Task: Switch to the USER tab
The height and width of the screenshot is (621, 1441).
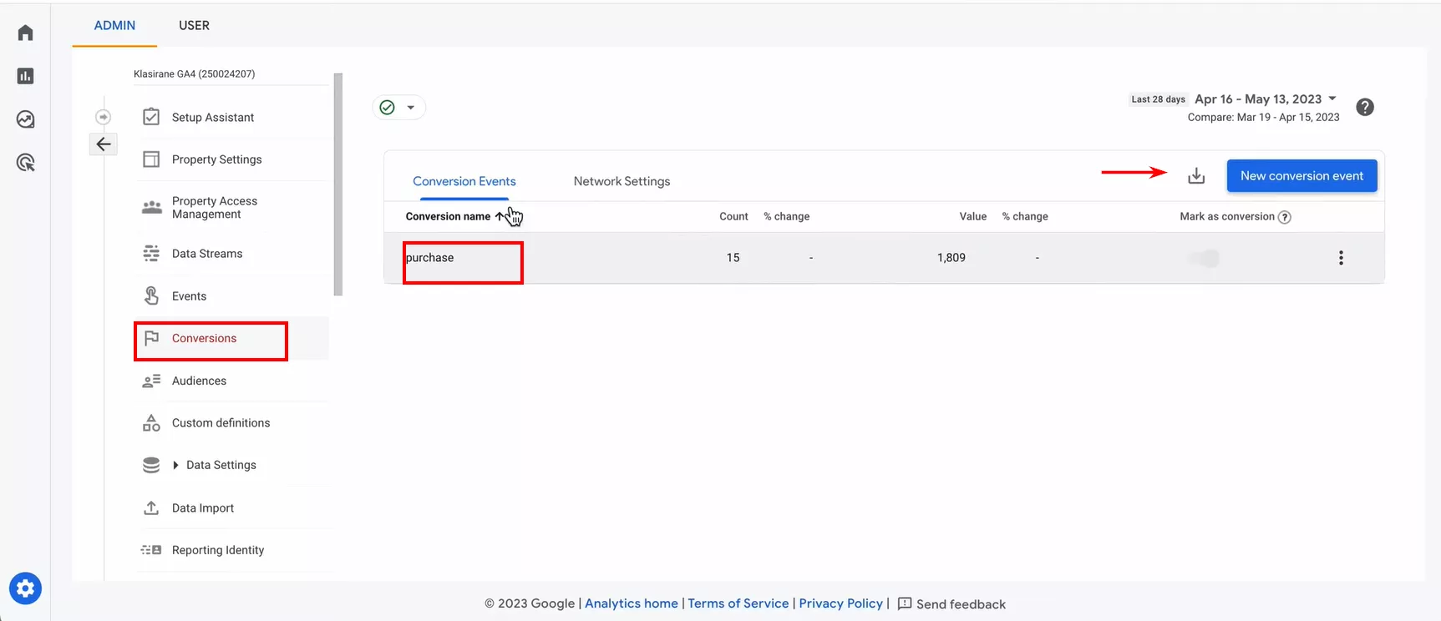Action: click(194, 26)
